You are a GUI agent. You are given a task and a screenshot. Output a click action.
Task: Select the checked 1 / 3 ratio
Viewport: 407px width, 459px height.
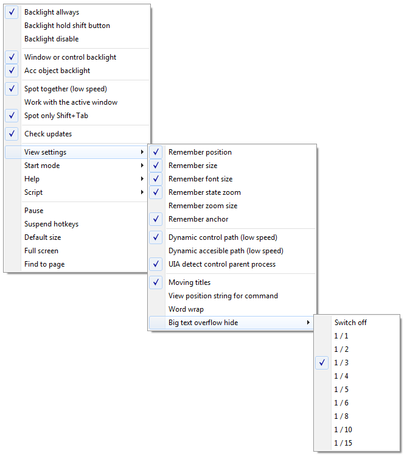tap(357, 363)
